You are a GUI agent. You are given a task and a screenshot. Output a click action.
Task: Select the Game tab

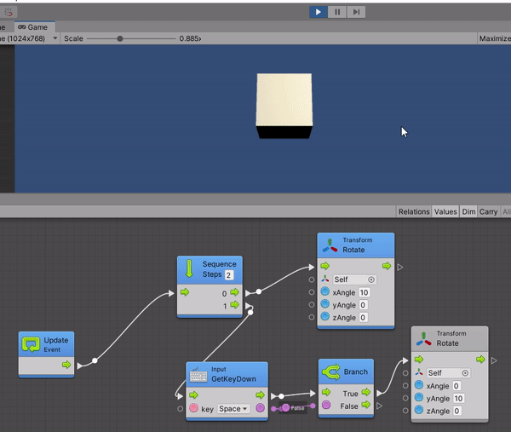(34, 26)
